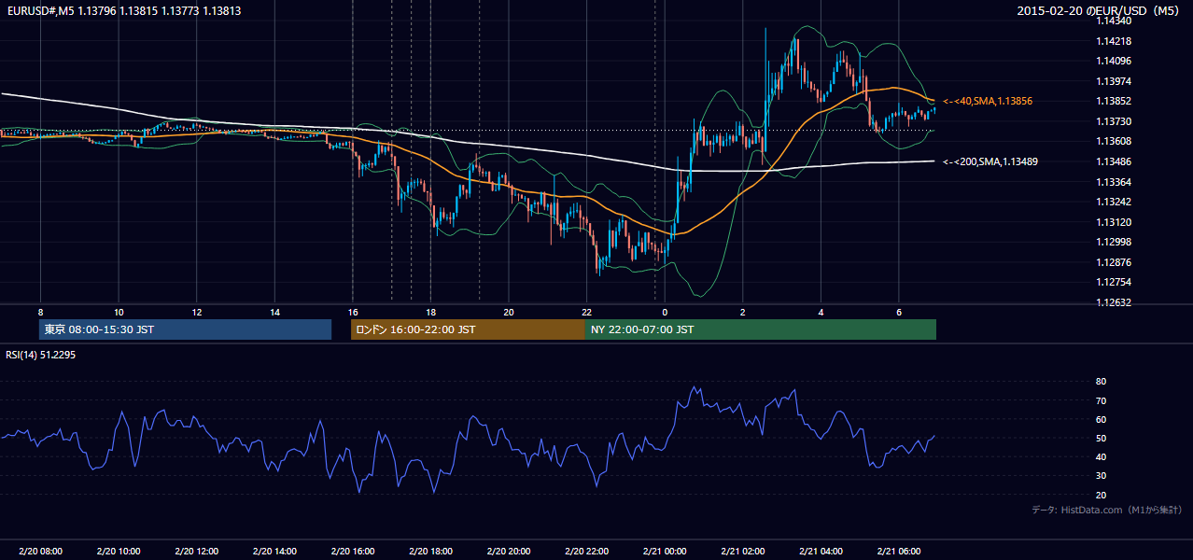Click price level 1.13242 on the axis
Image resolution: width=1193 pixels, height=560 pixels.
tap(1113, 202)
